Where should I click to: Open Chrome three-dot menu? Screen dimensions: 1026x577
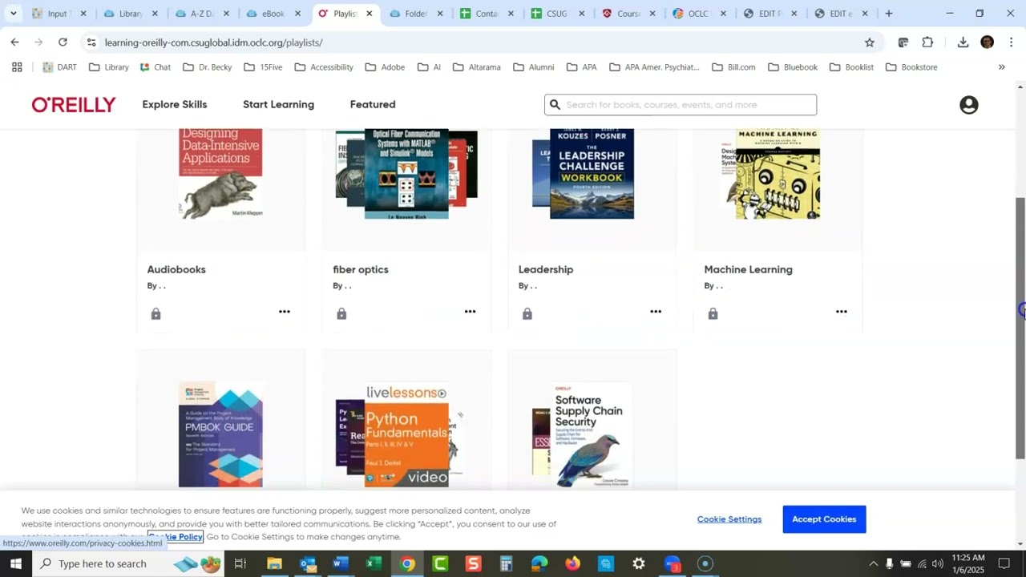[1011, 42]
